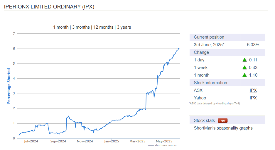Click the date '3rd June, 2025*'

pos(209,45)
